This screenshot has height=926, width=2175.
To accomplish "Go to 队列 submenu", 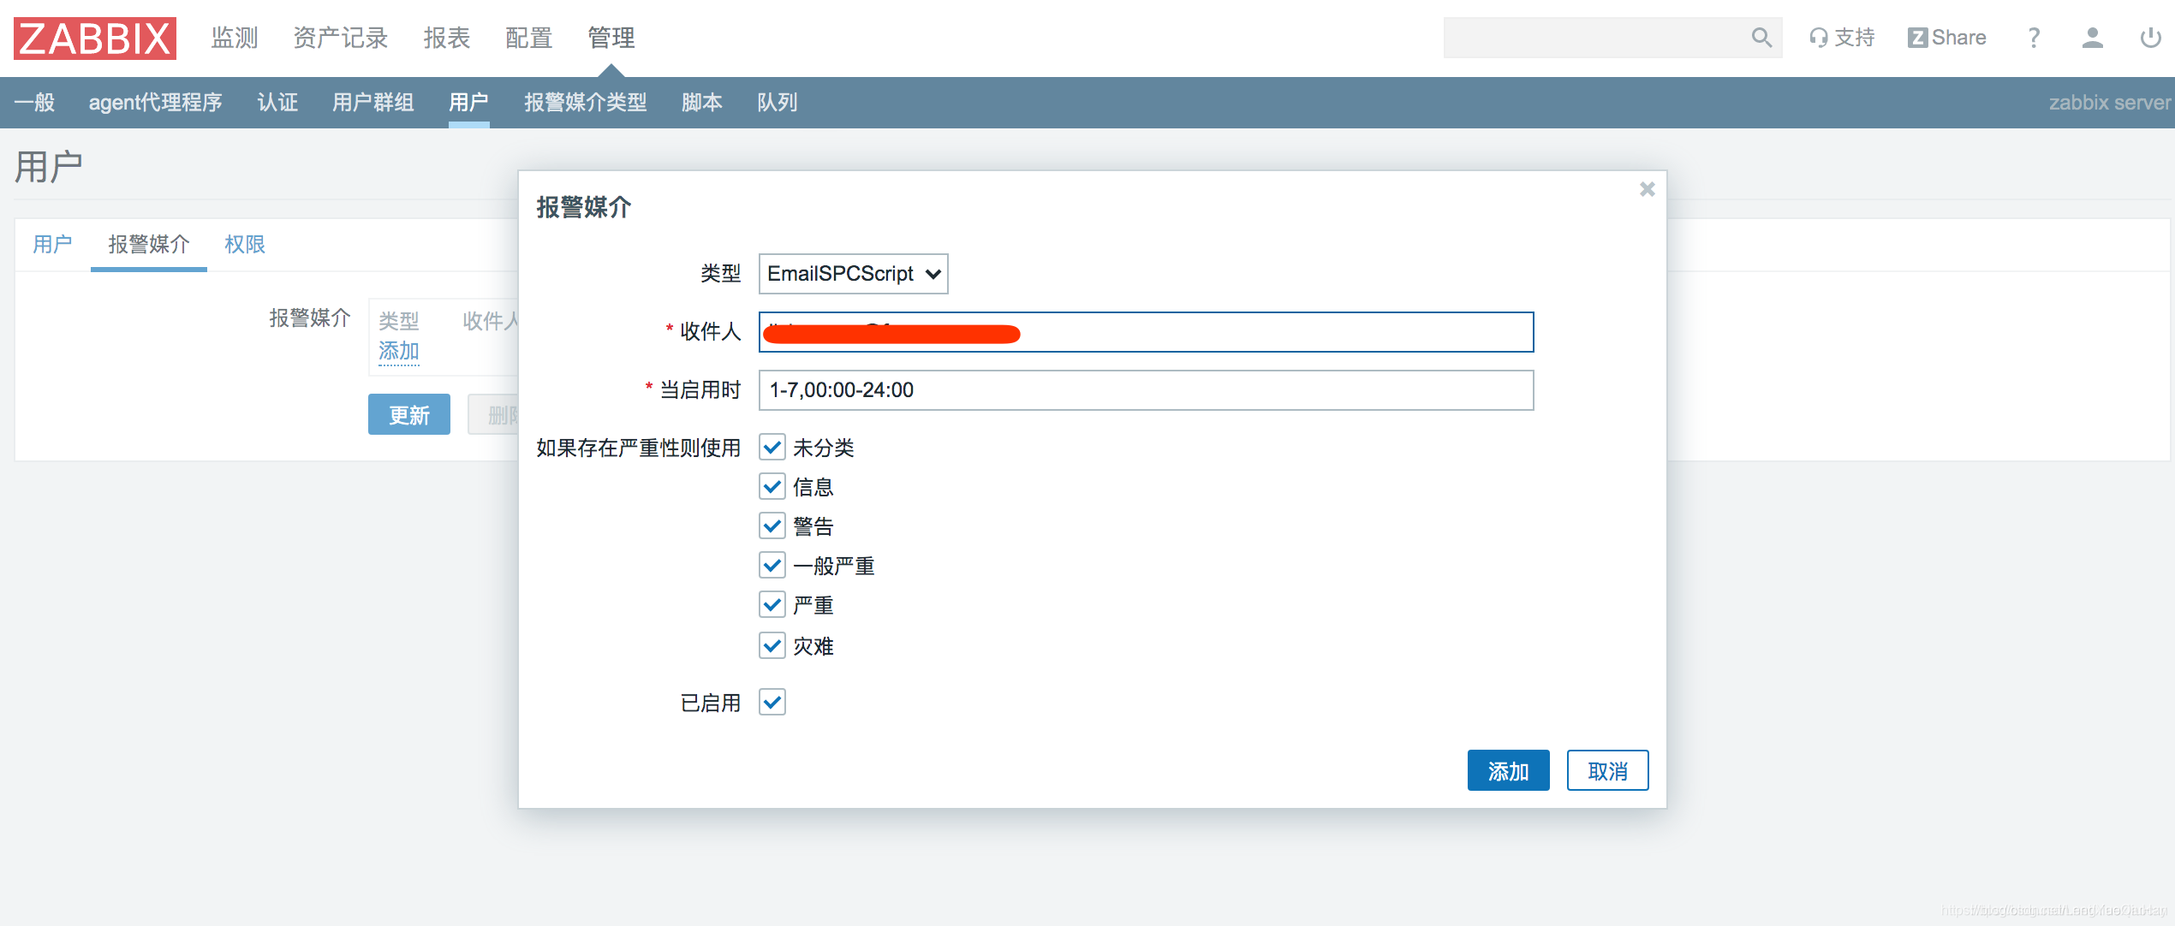I will (778, 103).
